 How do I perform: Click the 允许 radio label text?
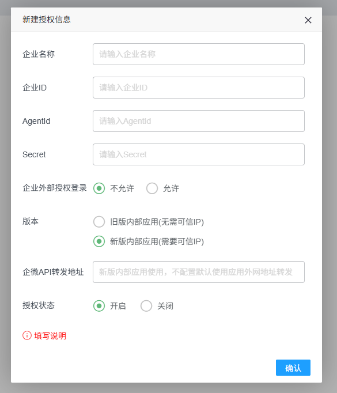(171, 188)
